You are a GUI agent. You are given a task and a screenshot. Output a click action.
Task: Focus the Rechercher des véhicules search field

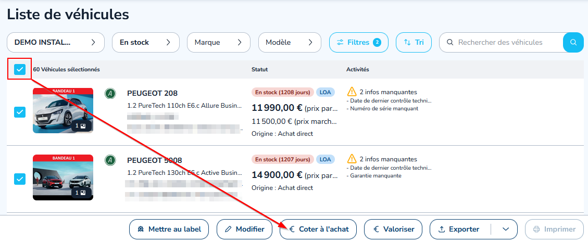(501, 42)
